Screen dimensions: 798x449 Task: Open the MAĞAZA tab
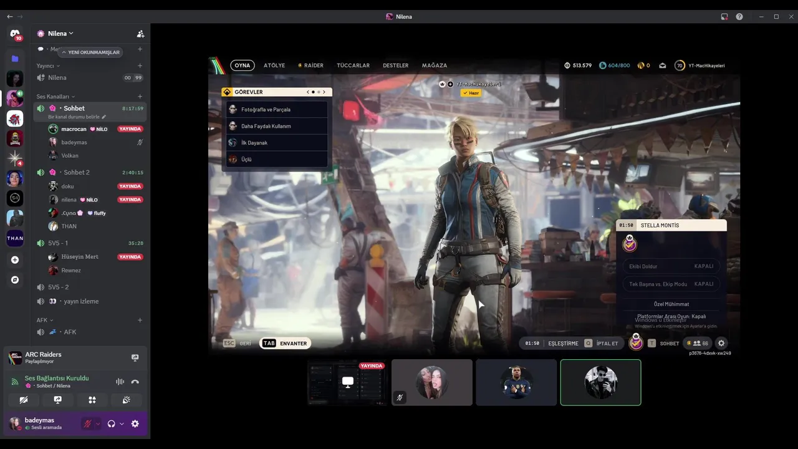[x=435, y=65]
